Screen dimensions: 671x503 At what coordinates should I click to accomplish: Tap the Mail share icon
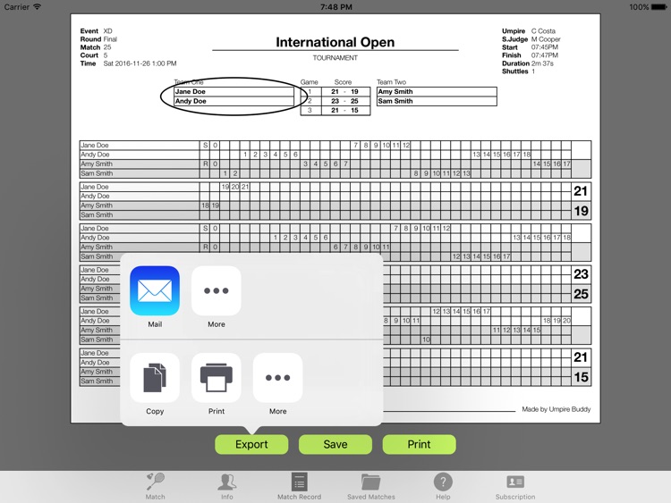[x=155, y=290]
